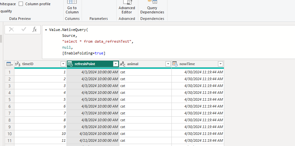Click the SQL query string in formula
Screen dimensions: 295x146
click(97, 41)
